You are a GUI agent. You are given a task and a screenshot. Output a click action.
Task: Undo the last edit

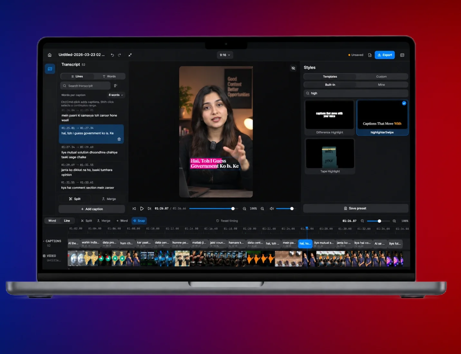pyautogui.click(x=112, y=55)
